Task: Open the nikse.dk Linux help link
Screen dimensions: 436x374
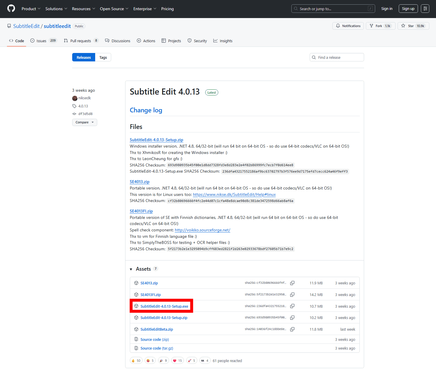Action: (x=234, y=194)
